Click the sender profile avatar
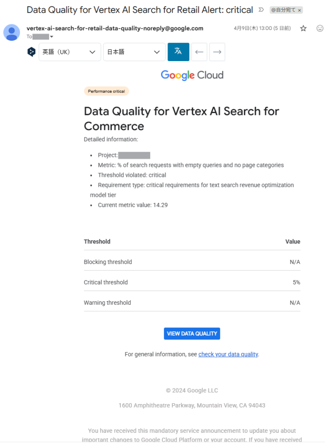Viewport: 325px width, 444px height. click(12, 33)
